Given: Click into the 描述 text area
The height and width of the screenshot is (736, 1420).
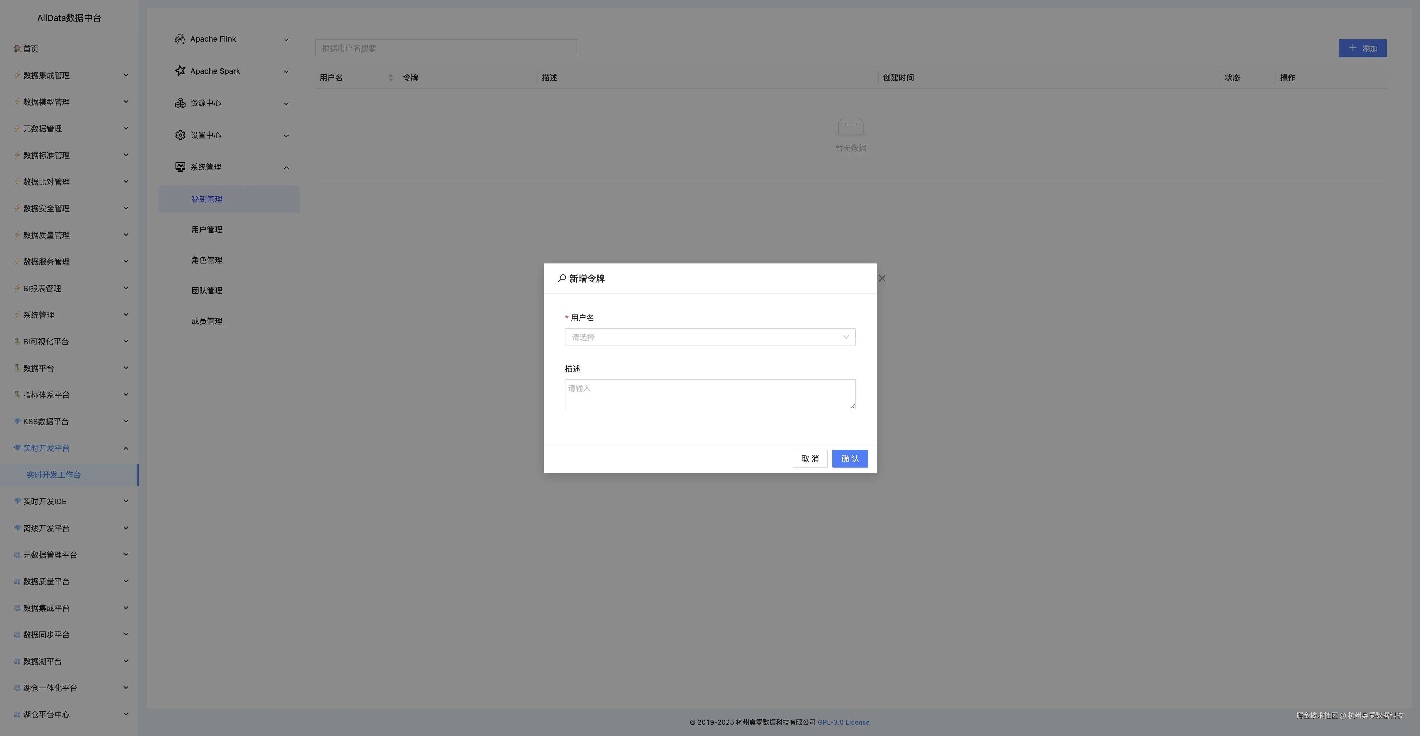Looking at the screenshot, I should click(x=709, y=394).
